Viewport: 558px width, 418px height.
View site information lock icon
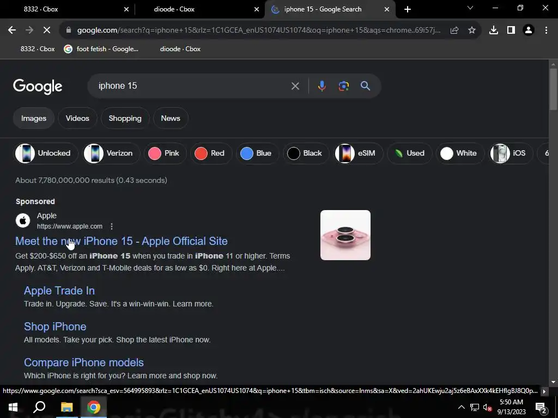tap(69, 30)
